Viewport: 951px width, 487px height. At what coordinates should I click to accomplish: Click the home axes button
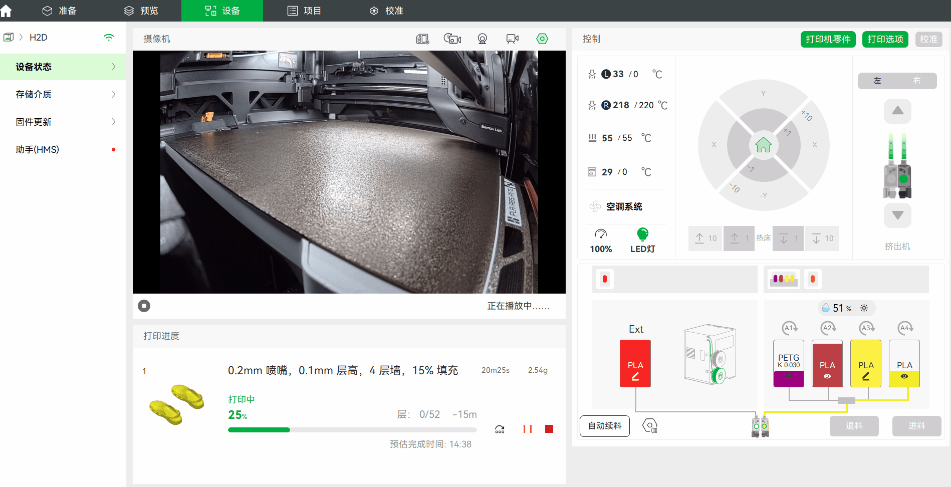(763, 145)
